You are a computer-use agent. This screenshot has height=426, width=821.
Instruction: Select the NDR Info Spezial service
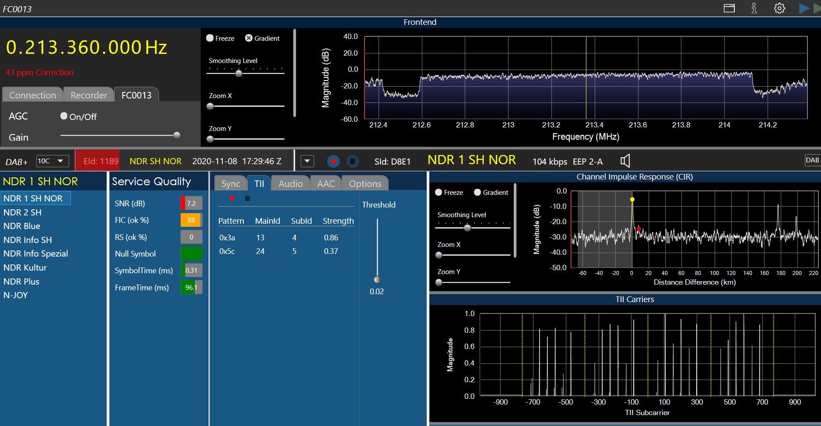pyautogui.click(x=36, y=253)
